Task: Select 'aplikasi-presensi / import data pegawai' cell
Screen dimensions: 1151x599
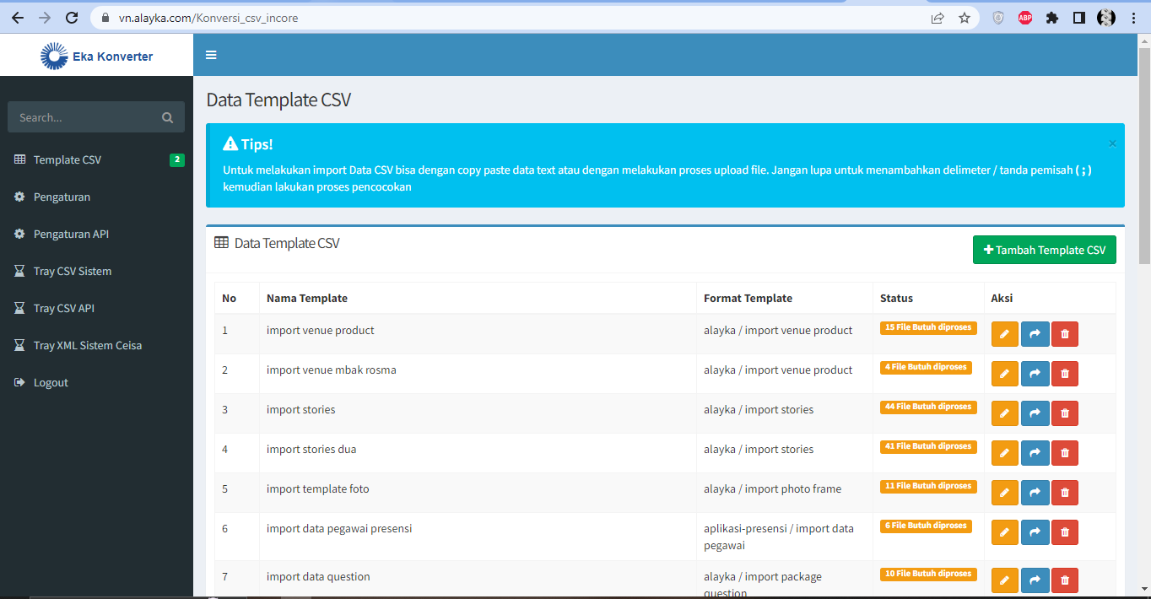Action: (x=785, y=537)
